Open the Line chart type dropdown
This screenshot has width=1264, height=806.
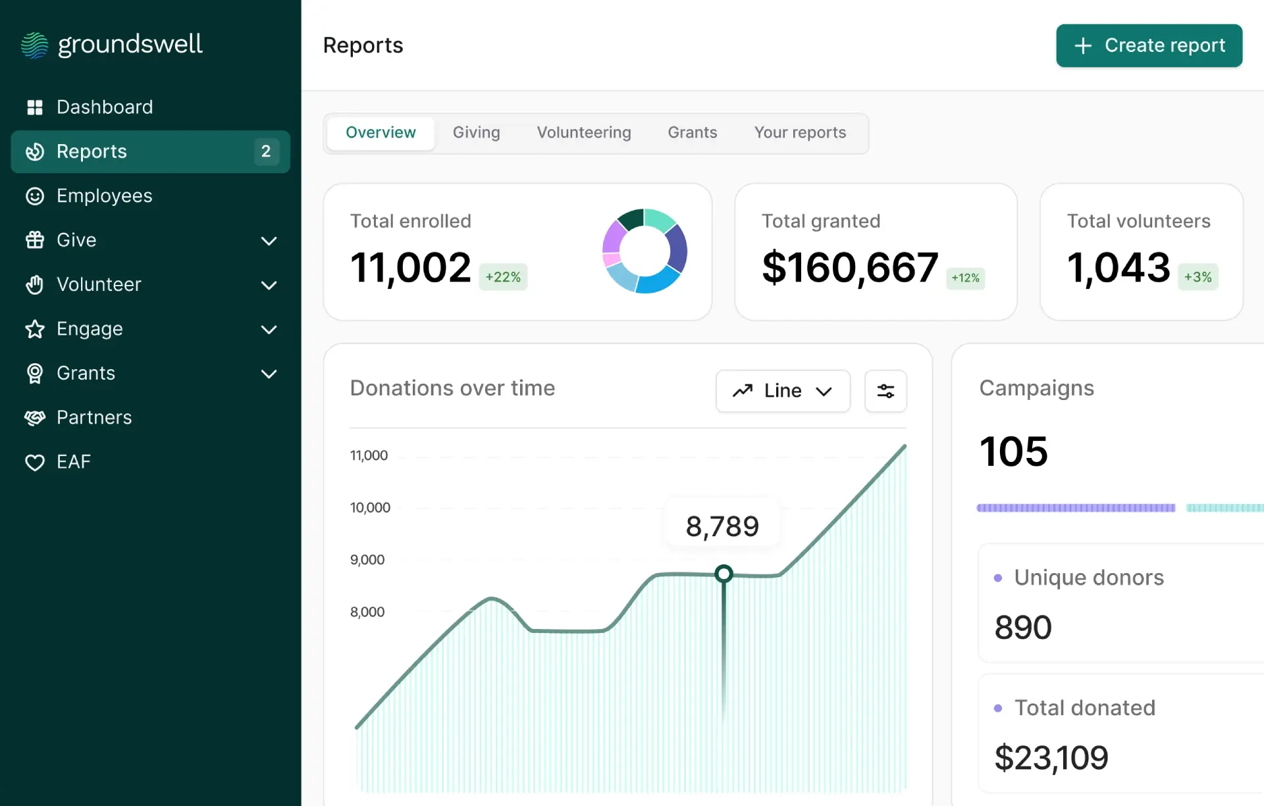[783, 391]
